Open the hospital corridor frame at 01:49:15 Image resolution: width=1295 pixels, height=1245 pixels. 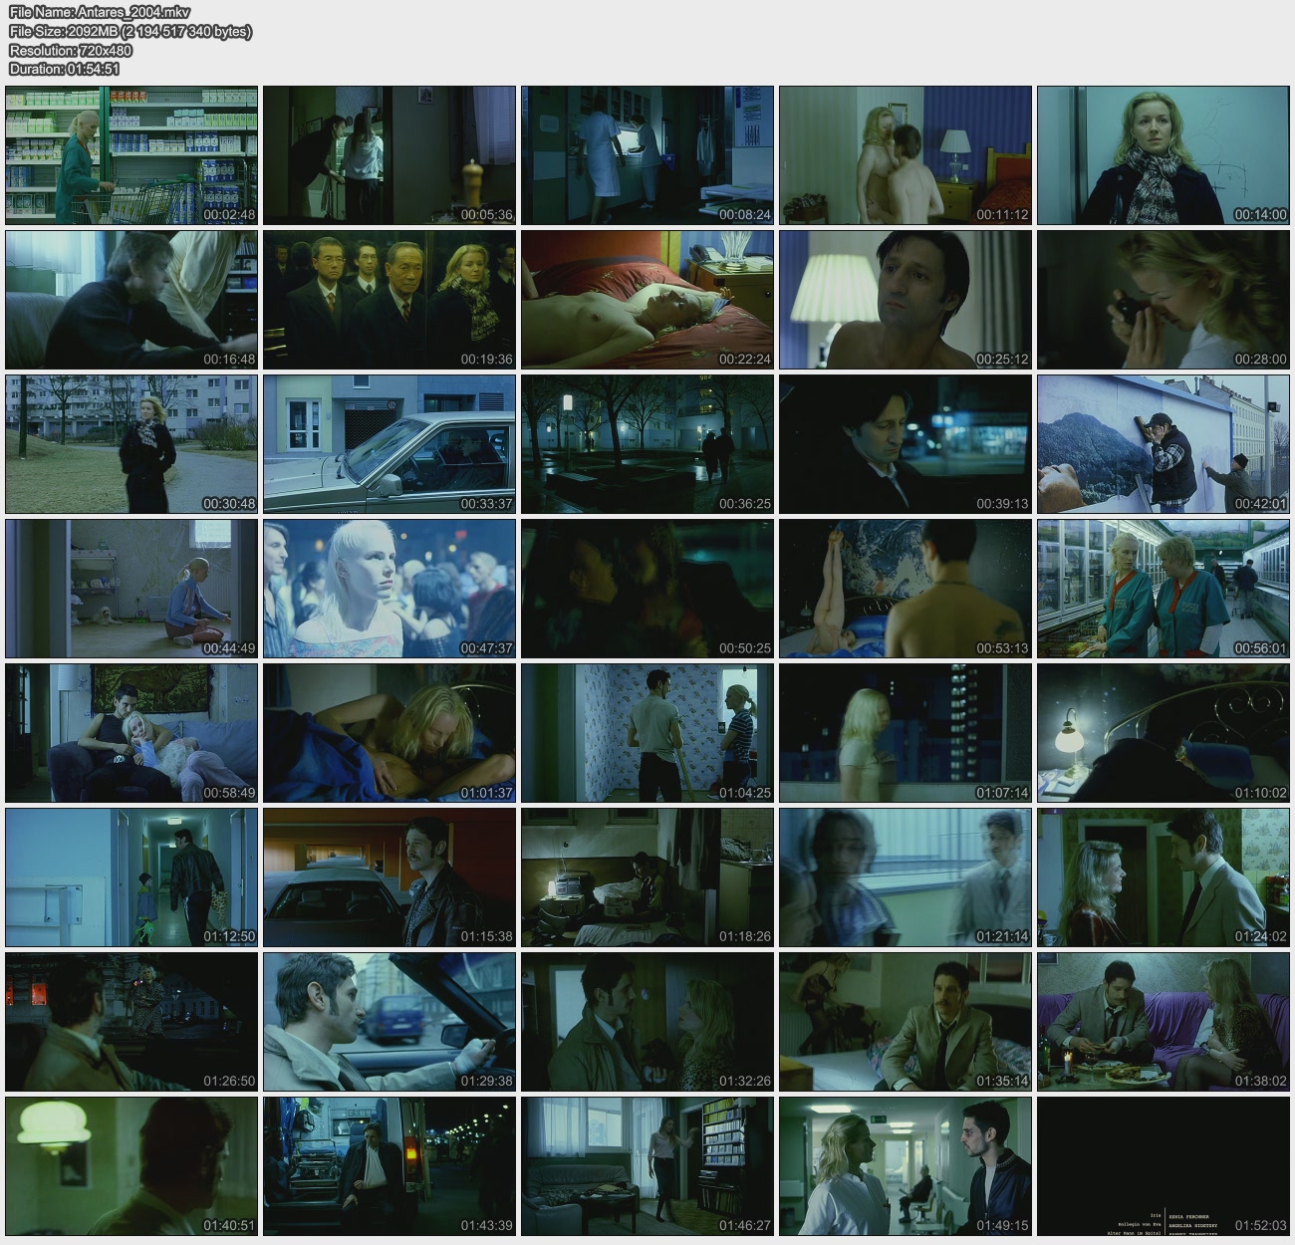coord(906,1166)
